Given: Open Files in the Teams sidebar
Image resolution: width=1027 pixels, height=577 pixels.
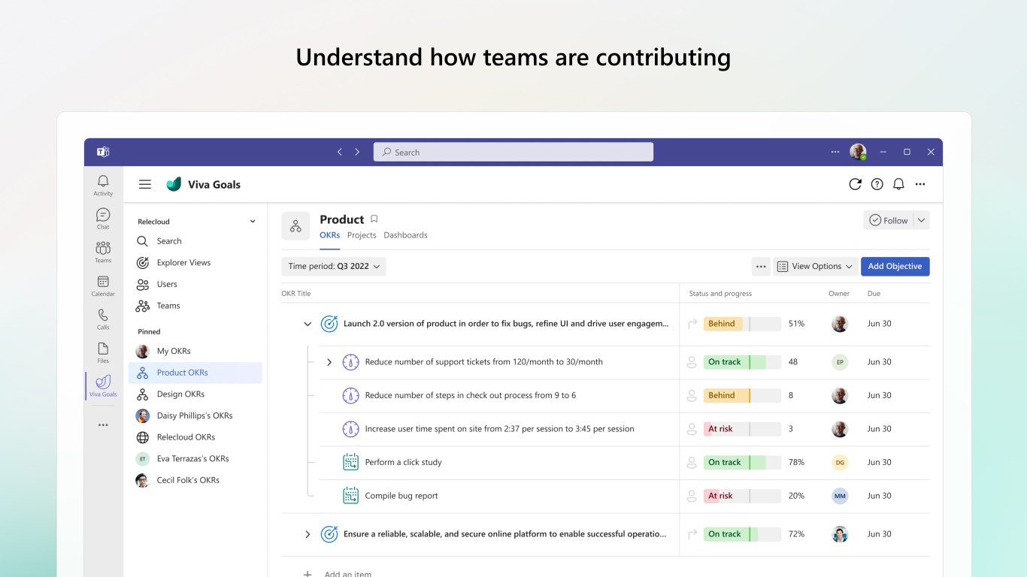Looking at the screenshot, I should pyautogui.click(x=103, y=352).
